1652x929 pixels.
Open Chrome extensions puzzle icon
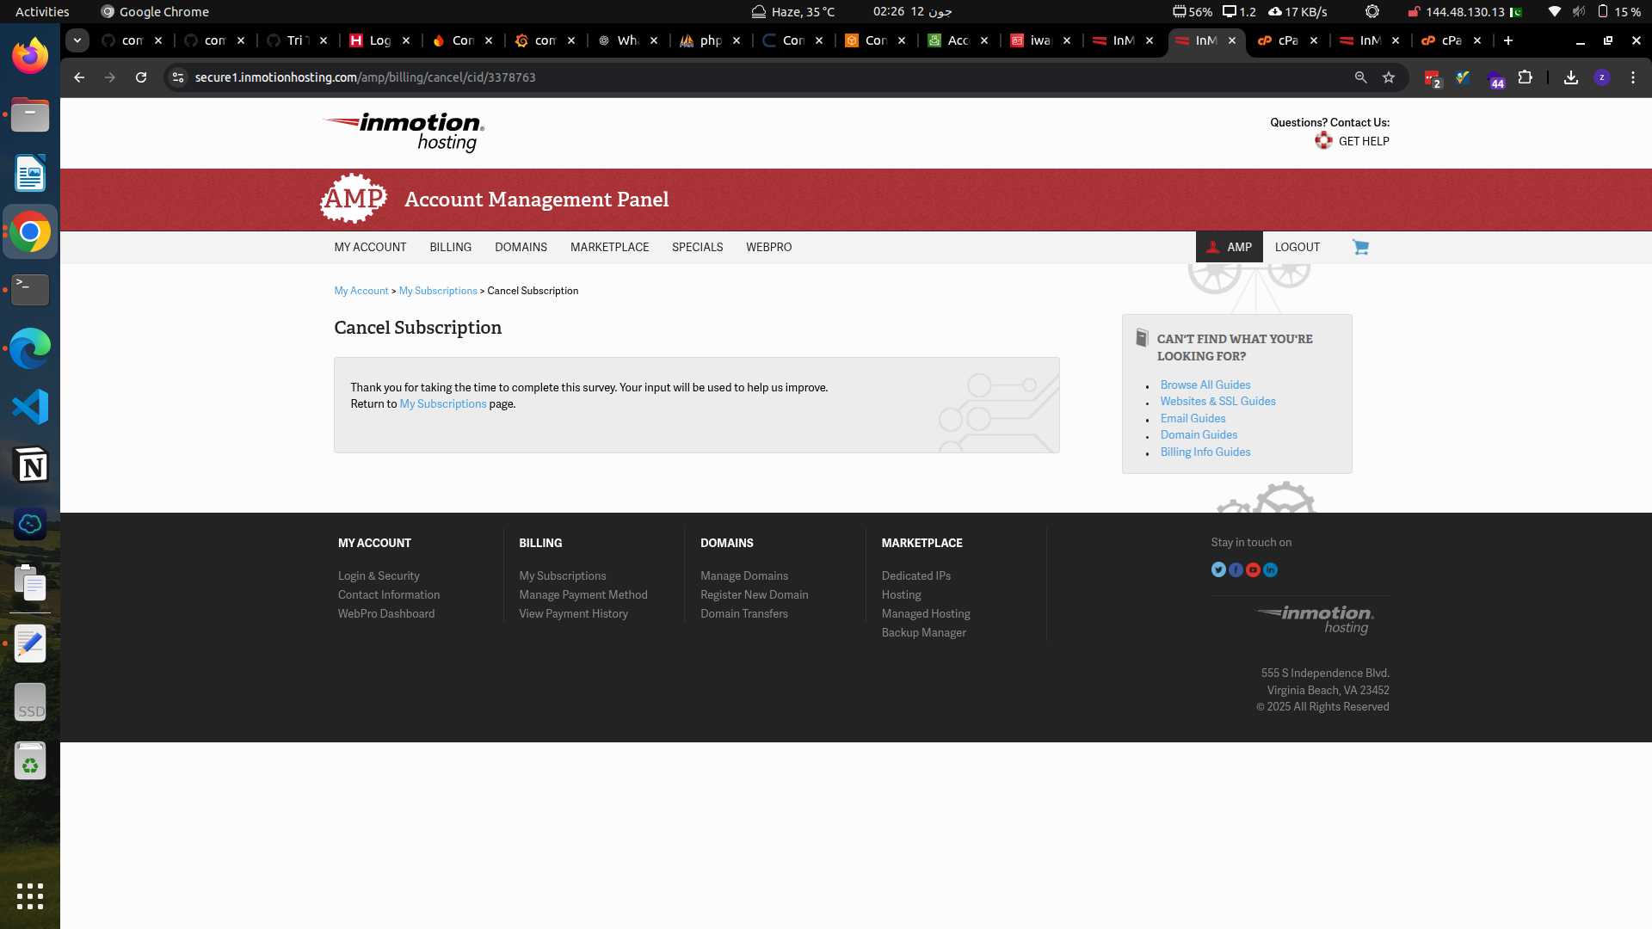pyautogui.click(x=1526, y=77)
